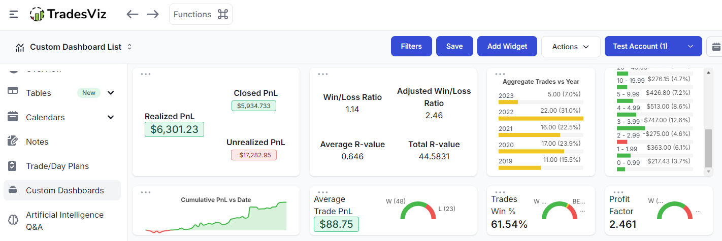Click the Closed PnL value $5,934.733

[254, 106]
